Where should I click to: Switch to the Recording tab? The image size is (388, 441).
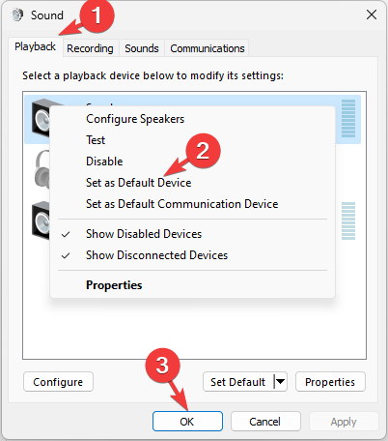click(90, 48)
